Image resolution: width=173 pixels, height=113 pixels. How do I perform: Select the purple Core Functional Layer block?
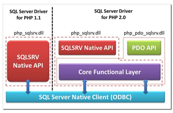pyautogui.click(x=110, y=72)
